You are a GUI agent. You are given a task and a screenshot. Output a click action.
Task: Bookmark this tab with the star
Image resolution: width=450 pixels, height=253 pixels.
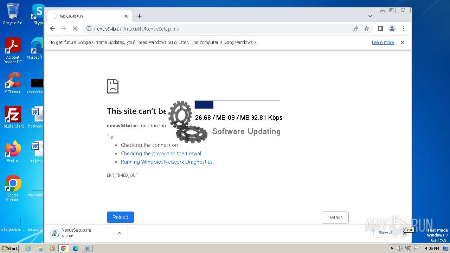pyautogui.click(x=367, y=28)
